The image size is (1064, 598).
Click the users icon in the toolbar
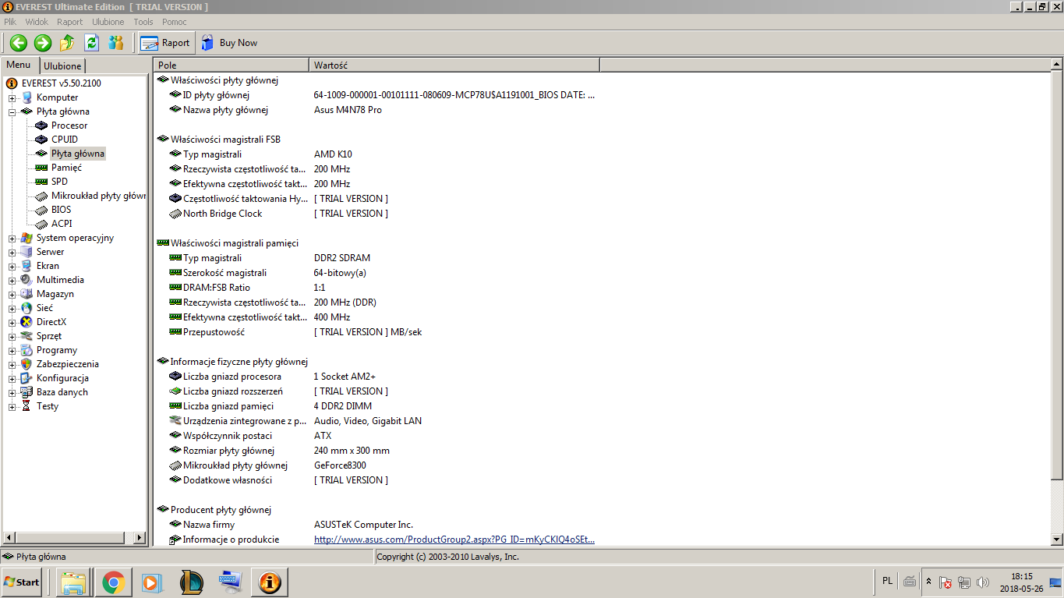116,43
